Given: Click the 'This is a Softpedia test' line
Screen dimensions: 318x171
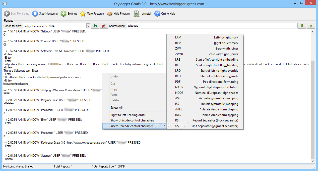Looking at the screenshot, I should pyautogui.click(x=21, y=71).
